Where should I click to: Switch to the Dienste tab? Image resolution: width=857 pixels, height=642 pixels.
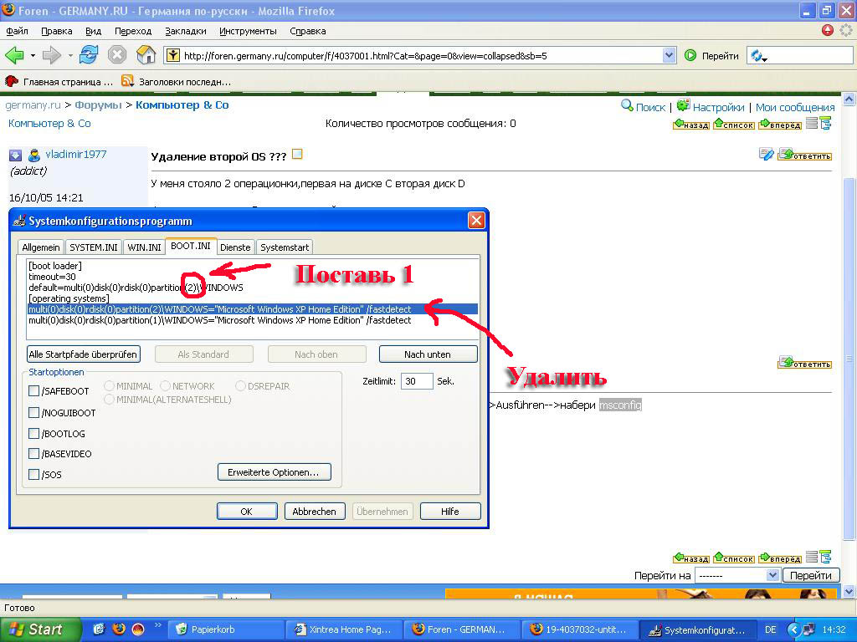[x=235, y=247]
